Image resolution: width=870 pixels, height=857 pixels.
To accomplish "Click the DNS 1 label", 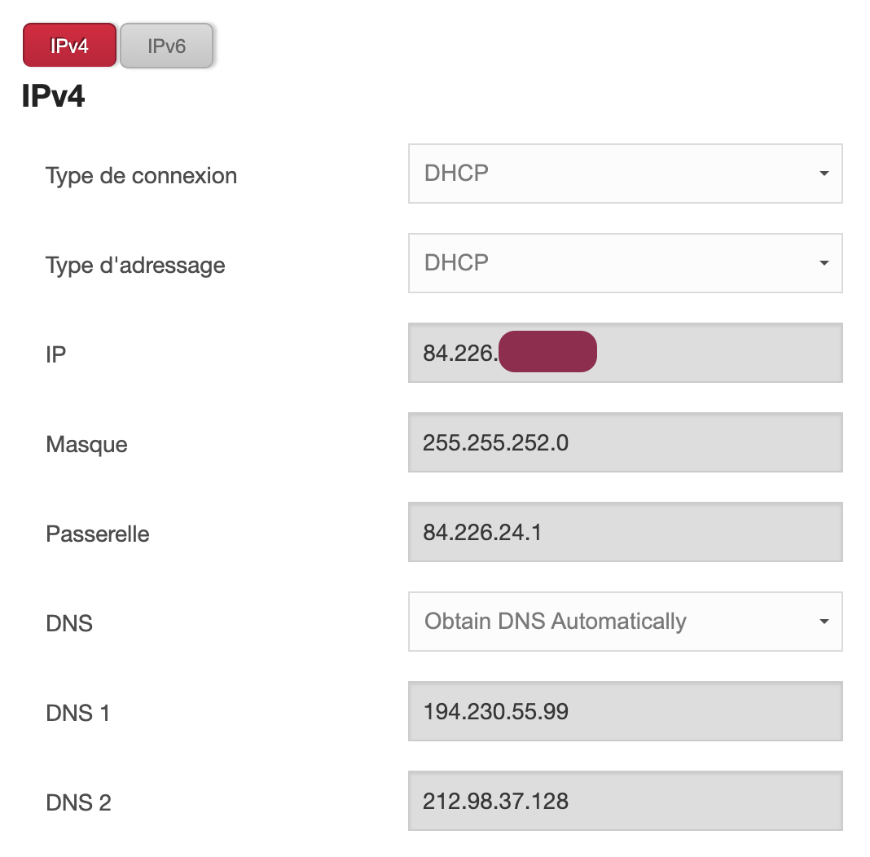I will point(78,714).
